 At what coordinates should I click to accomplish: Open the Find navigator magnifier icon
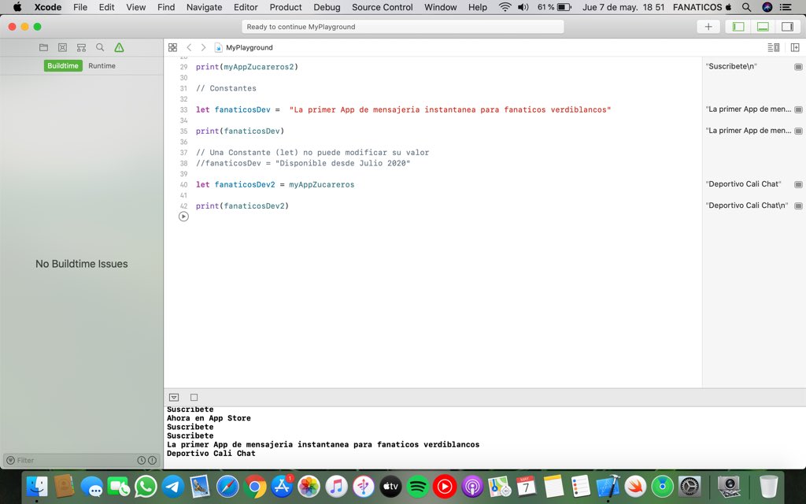(x=100, y=47)
